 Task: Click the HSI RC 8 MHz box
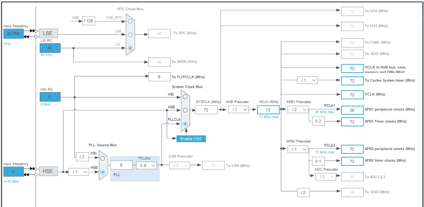[49, 96]
